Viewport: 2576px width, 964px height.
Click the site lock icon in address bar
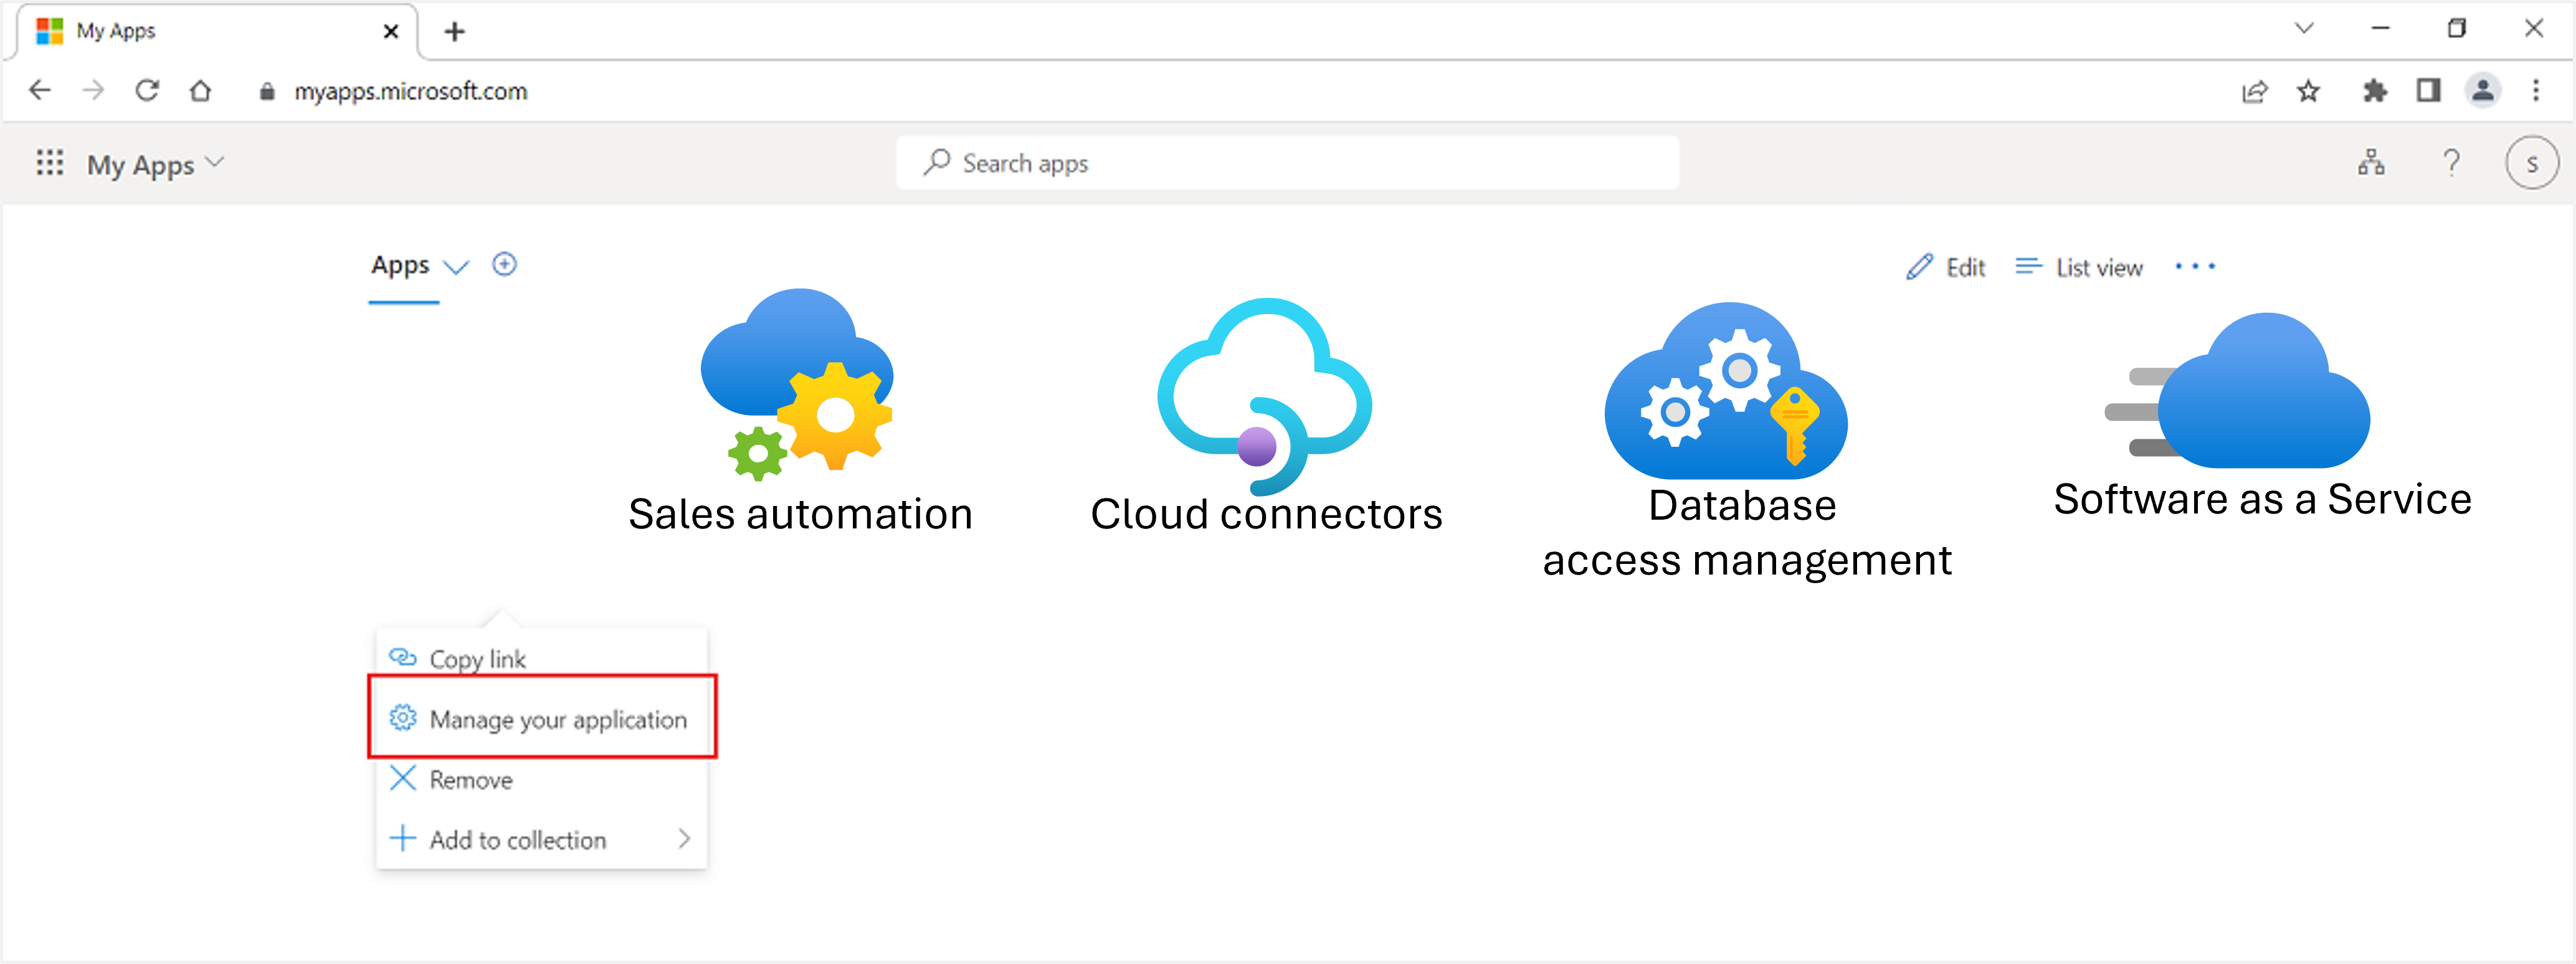(x=266, y=92)
